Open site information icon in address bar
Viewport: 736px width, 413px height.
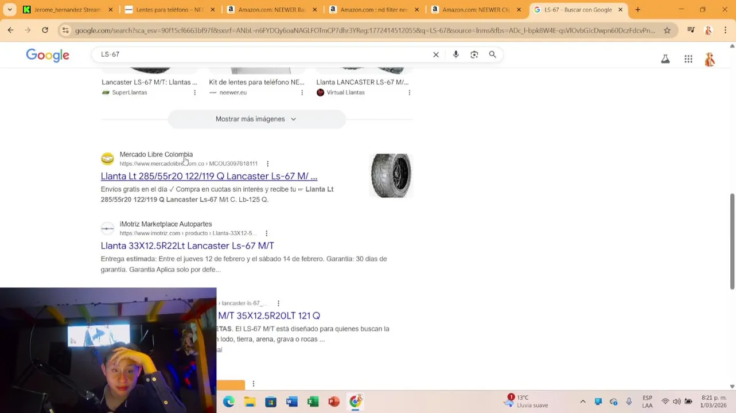(x=65, y=30)
